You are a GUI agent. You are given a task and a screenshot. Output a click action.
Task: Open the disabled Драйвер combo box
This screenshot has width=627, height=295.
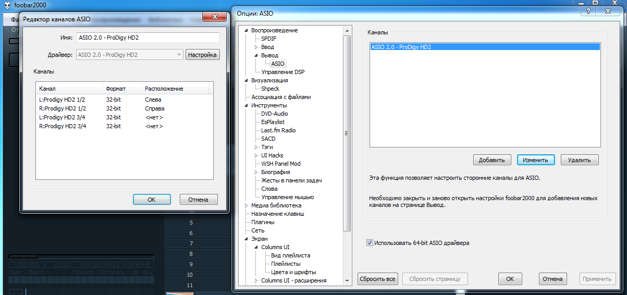pyautogui.click(x=130, y=54)
